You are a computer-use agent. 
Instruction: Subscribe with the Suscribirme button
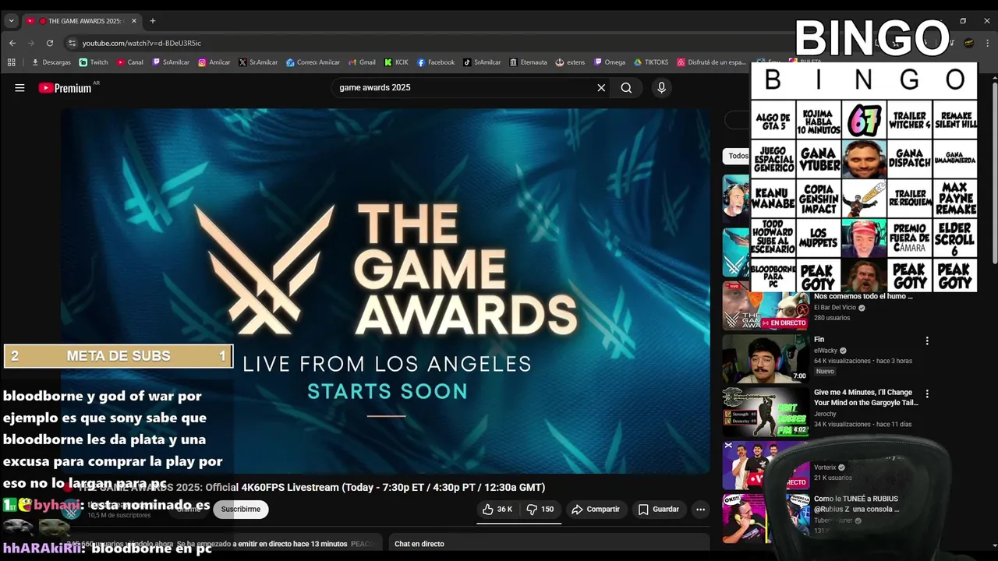pos(241,510)
